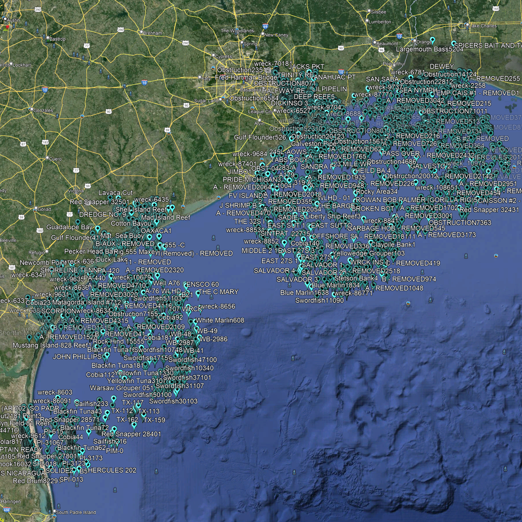Viewport: 522px width, 522px height.
Task: Click the Blue Marlin1638 label
Action: pos(304,293)
